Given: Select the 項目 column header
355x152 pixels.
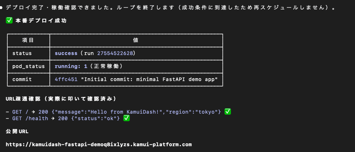Looking at the screenshot, I should point(28,40).
